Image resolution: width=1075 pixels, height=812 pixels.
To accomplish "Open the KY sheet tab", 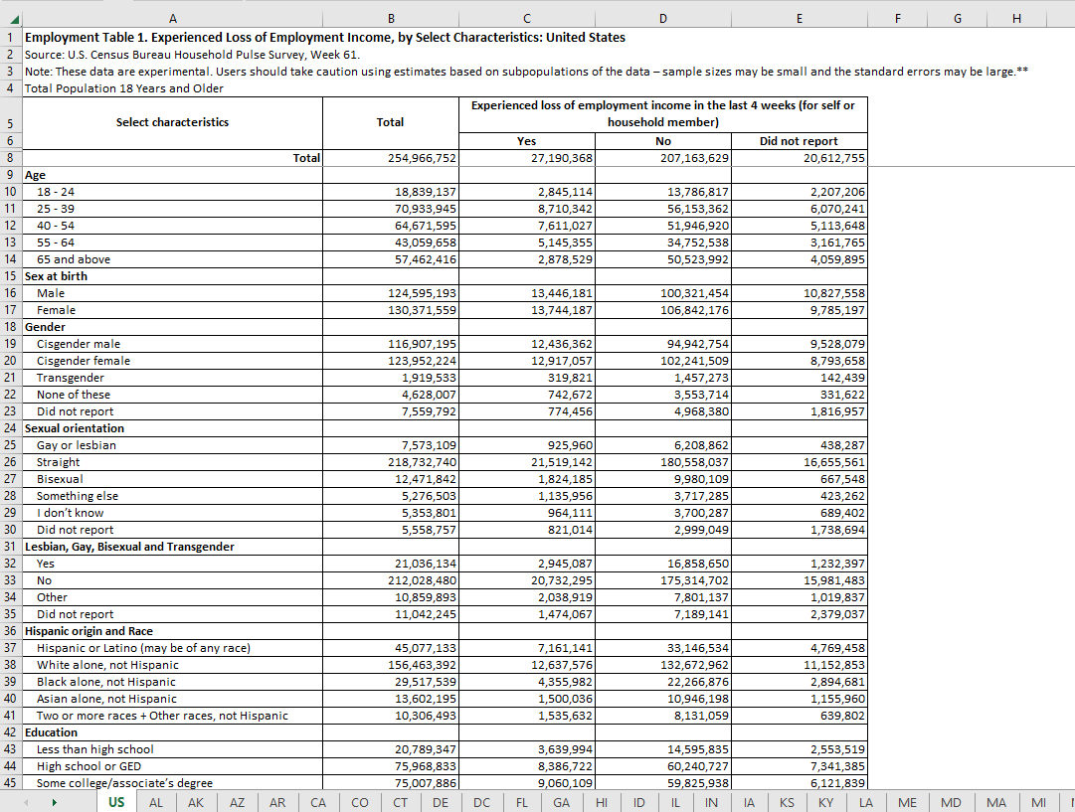I will pos(825,802).
